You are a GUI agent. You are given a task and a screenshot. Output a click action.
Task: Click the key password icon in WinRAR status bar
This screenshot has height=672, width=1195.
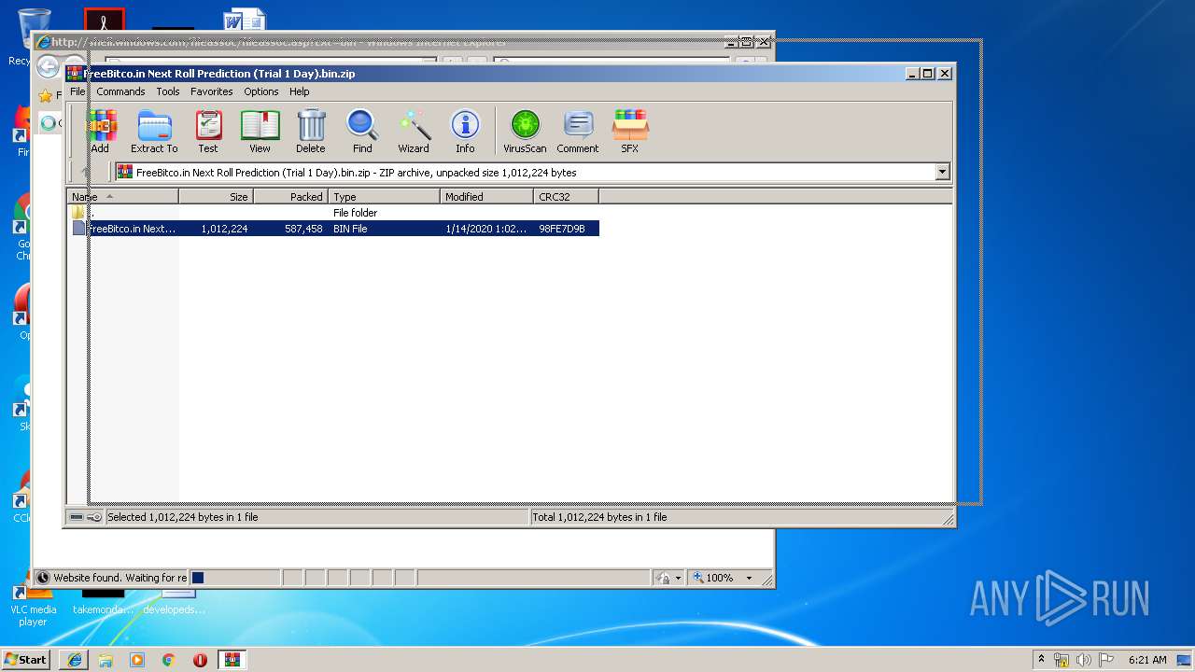coord(94,517)
